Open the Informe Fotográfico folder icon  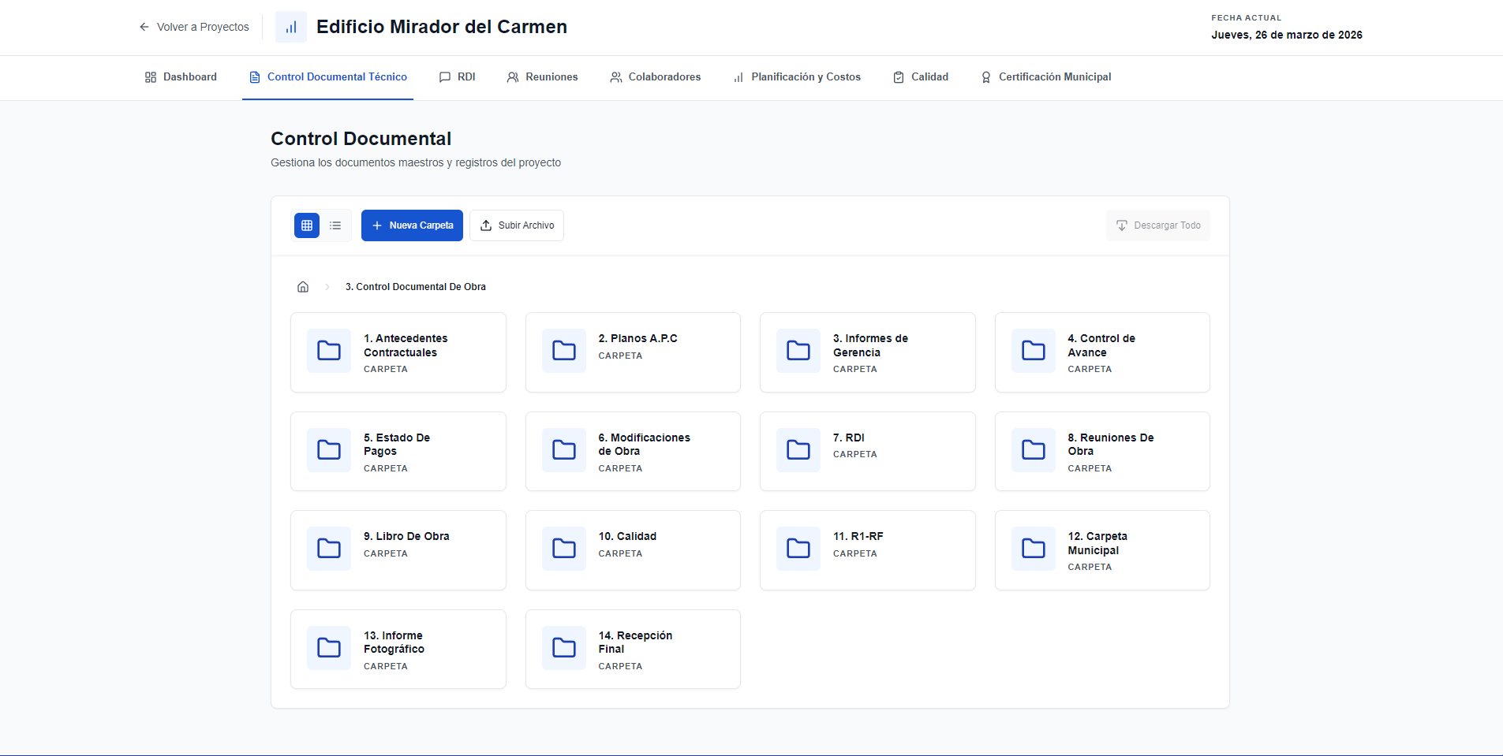(x=329, y=648)
